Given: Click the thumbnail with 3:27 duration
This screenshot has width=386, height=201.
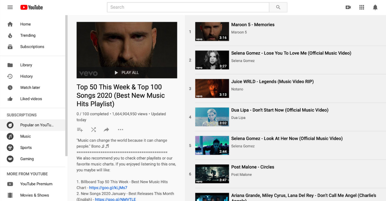Looking at the screenshot, I should pos(212,60).
